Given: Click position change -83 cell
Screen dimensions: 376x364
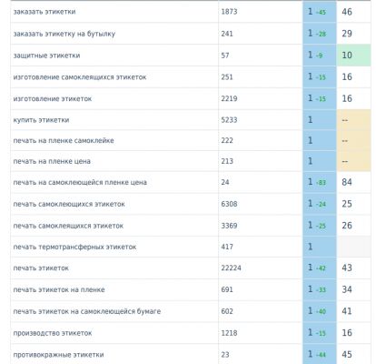Looking at the screenshot, I should tap(320, 182).
